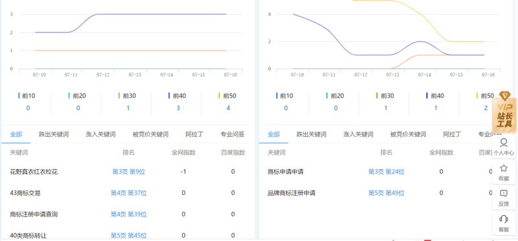Open the 反馈 feedback icon
Image resolution: width=518 pixels, height=241 pixels.
(504, 194)
